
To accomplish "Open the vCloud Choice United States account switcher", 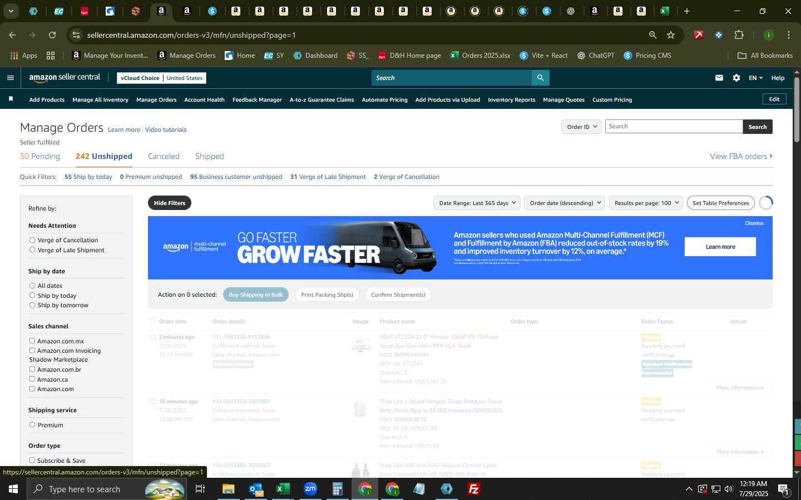I will pos(161,78).
